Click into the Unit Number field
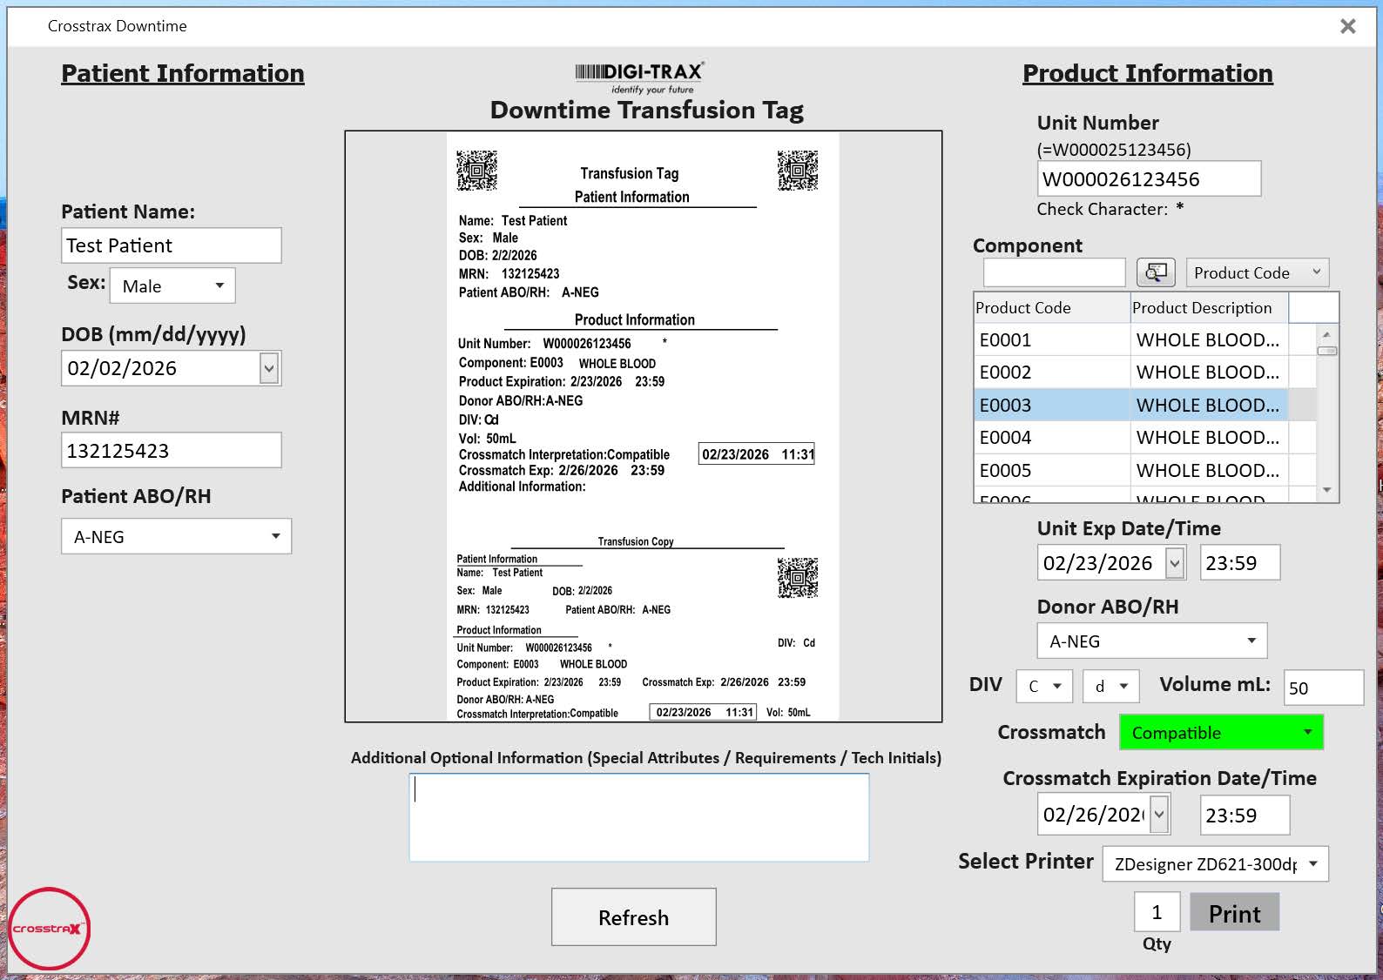 pyautogui.click(x=1148, y=179)
